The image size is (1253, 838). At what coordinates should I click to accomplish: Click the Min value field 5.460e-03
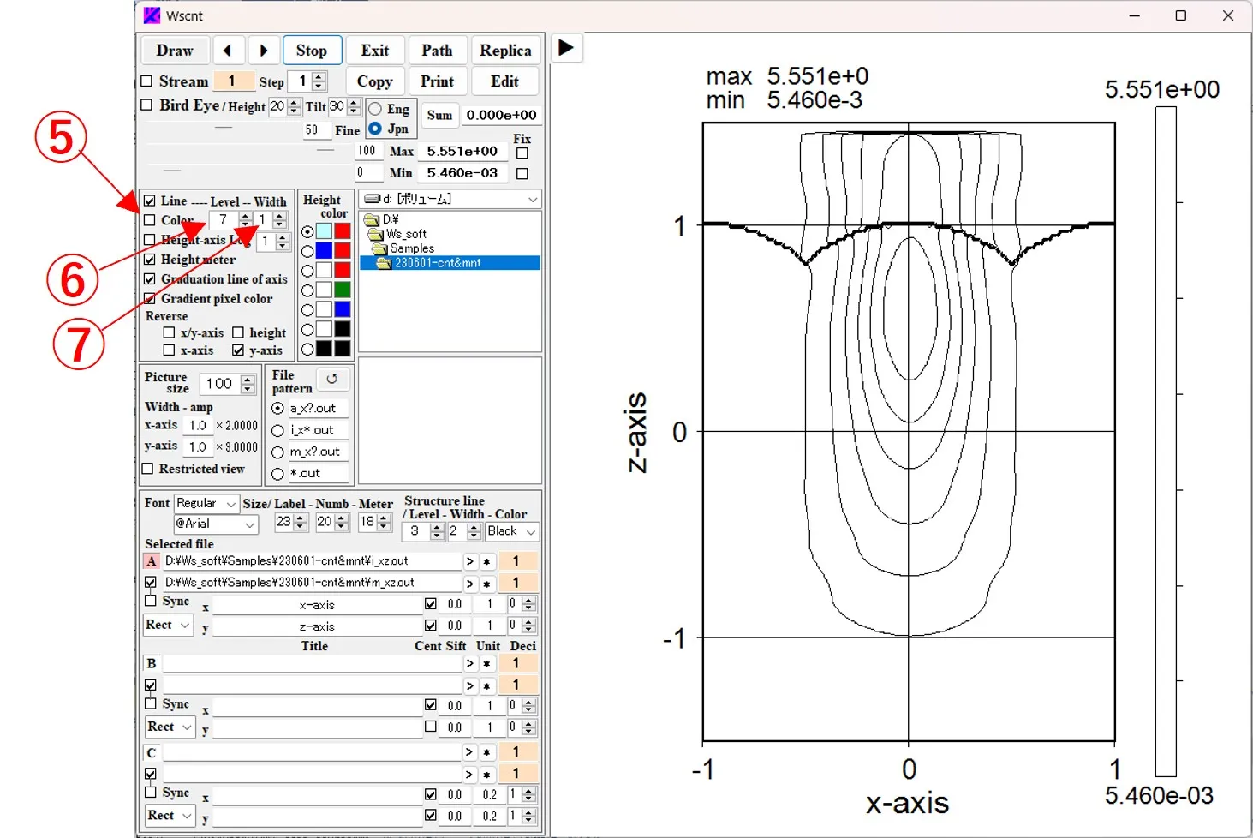click(x=462, y=172)
